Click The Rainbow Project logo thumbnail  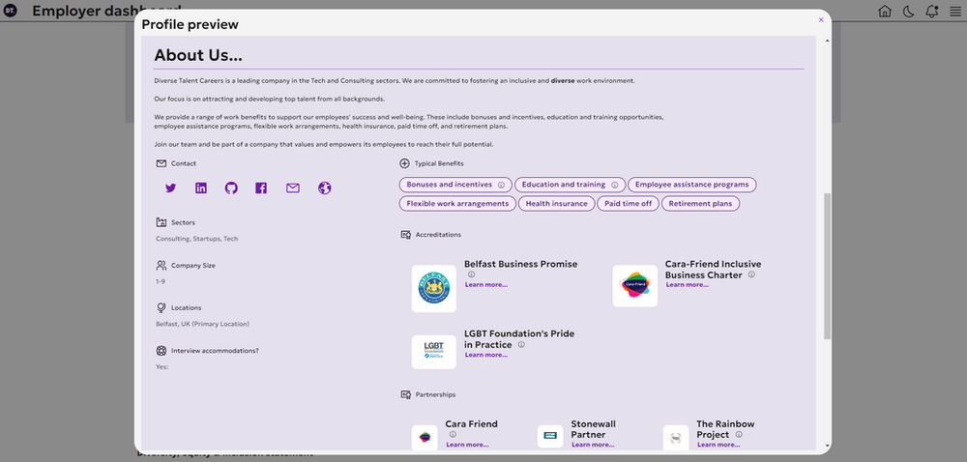click(x=676, y=438)
